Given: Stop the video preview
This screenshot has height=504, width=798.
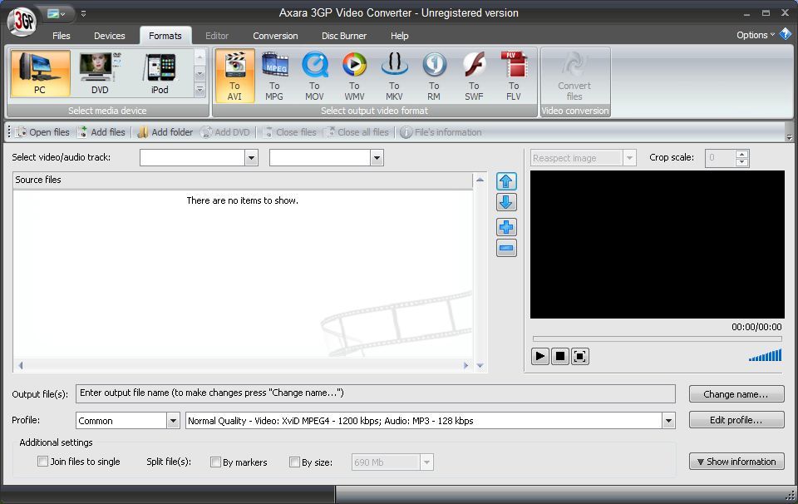Looking at the screenshot, I should (559, 356).
